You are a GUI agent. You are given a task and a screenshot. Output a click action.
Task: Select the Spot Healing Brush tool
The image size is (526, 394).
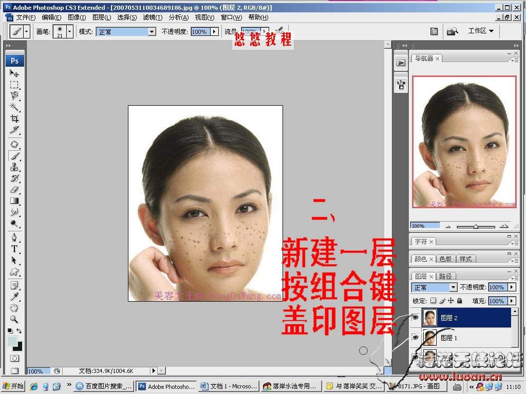(x=14, y=144)
